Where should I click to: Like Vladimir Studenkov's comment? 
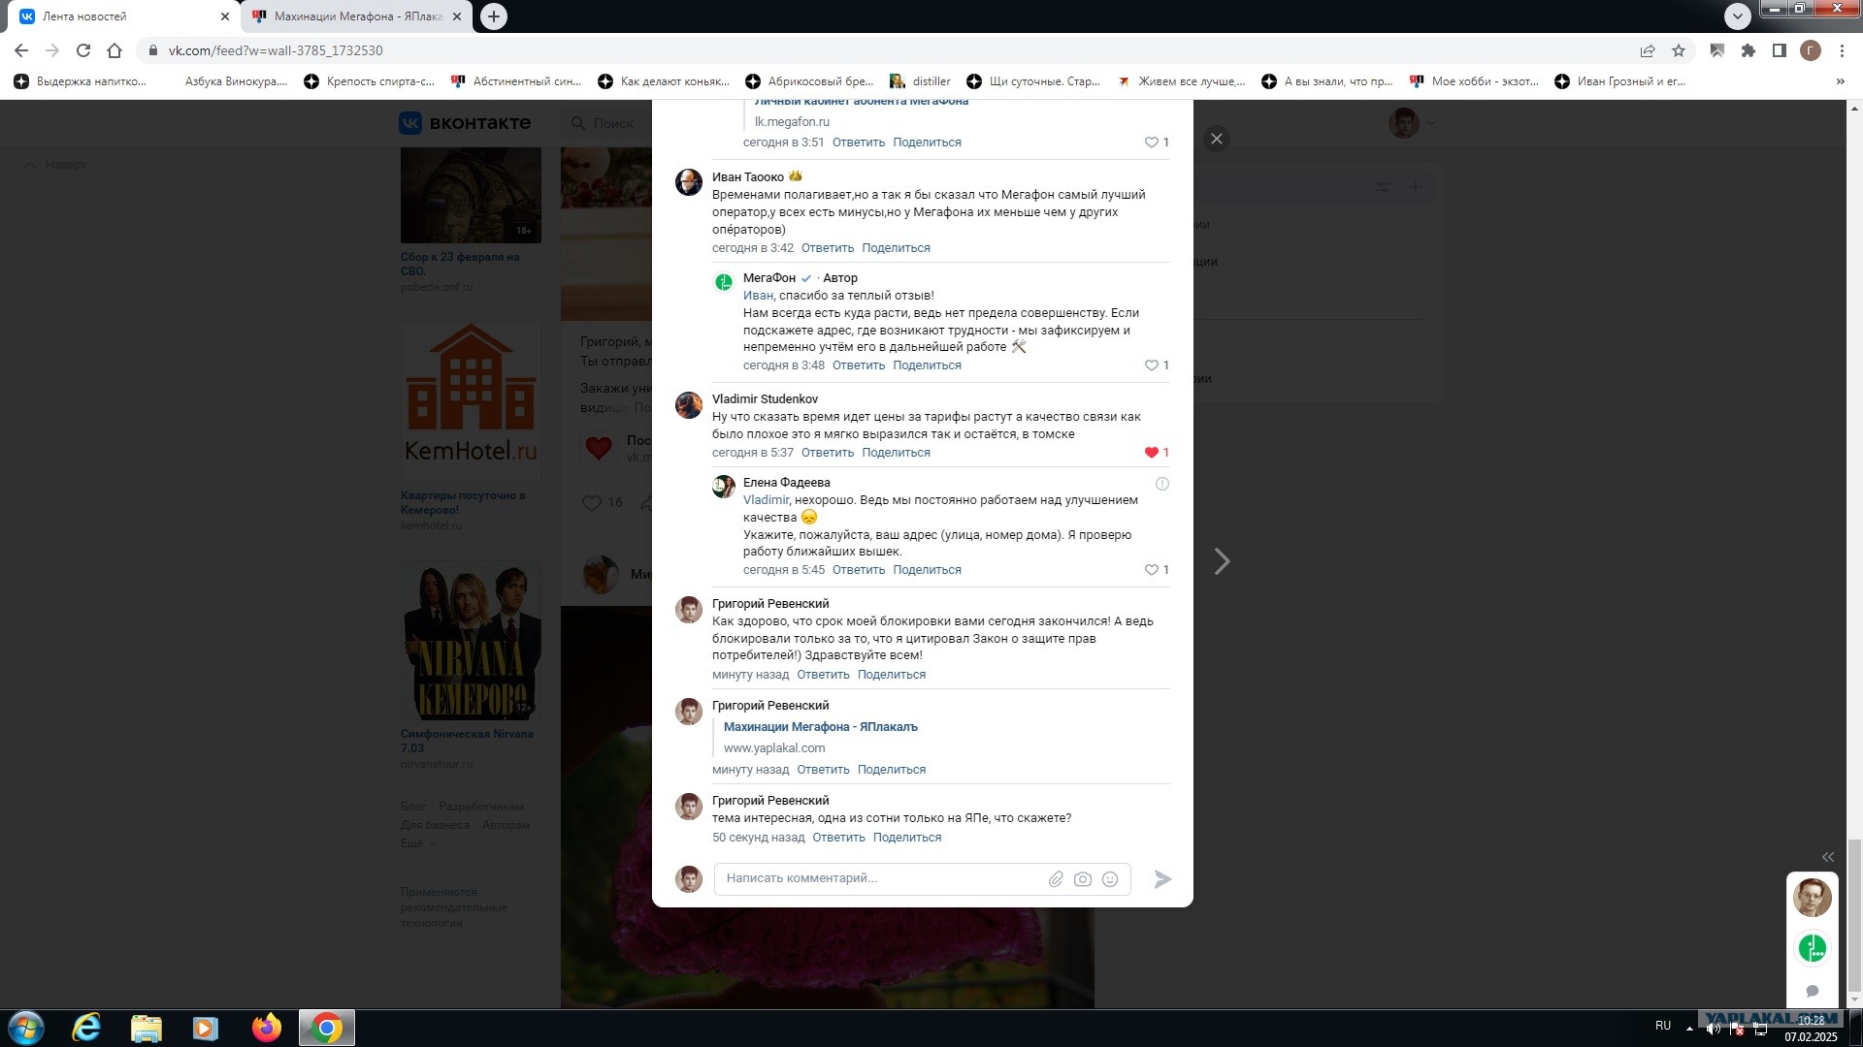(x=1152, y=453)
